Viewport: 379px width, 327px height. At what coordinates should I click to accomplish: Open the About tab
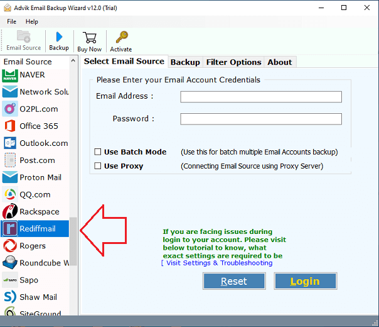pyautogui.click(x=280, y=62)
